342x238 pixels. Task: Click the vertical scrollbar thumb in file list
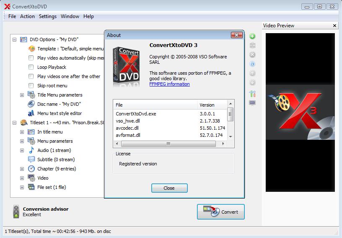pos(231,114)
